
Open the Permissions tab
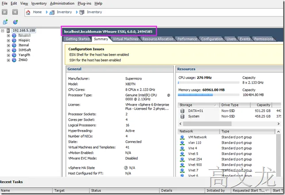pos(264,39)
